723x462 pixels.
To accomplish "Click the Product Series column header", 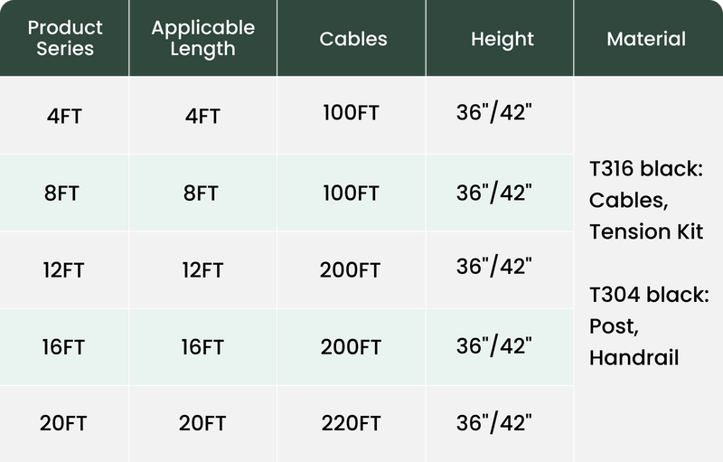I will (x=65, y=38).
